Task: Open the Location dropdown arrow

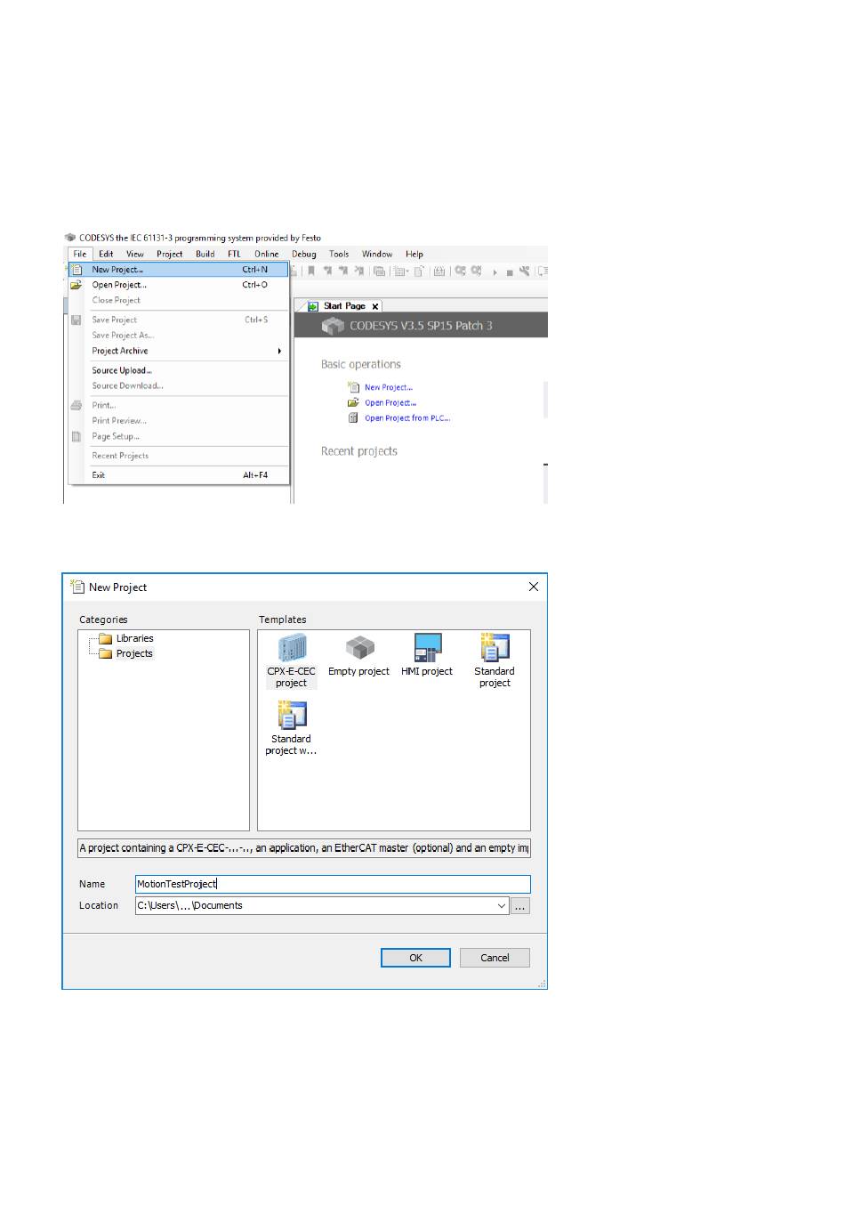Action: click(x=502, y=906)
